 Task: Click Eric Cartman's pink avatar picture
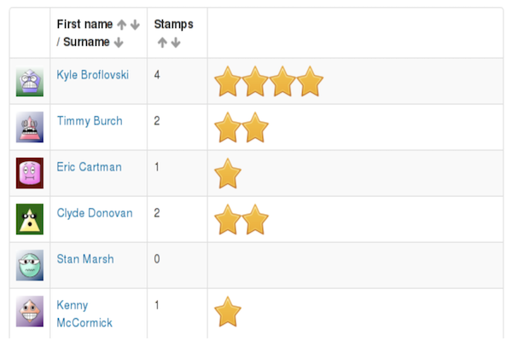pyautogui.click(x=30, y=173)
